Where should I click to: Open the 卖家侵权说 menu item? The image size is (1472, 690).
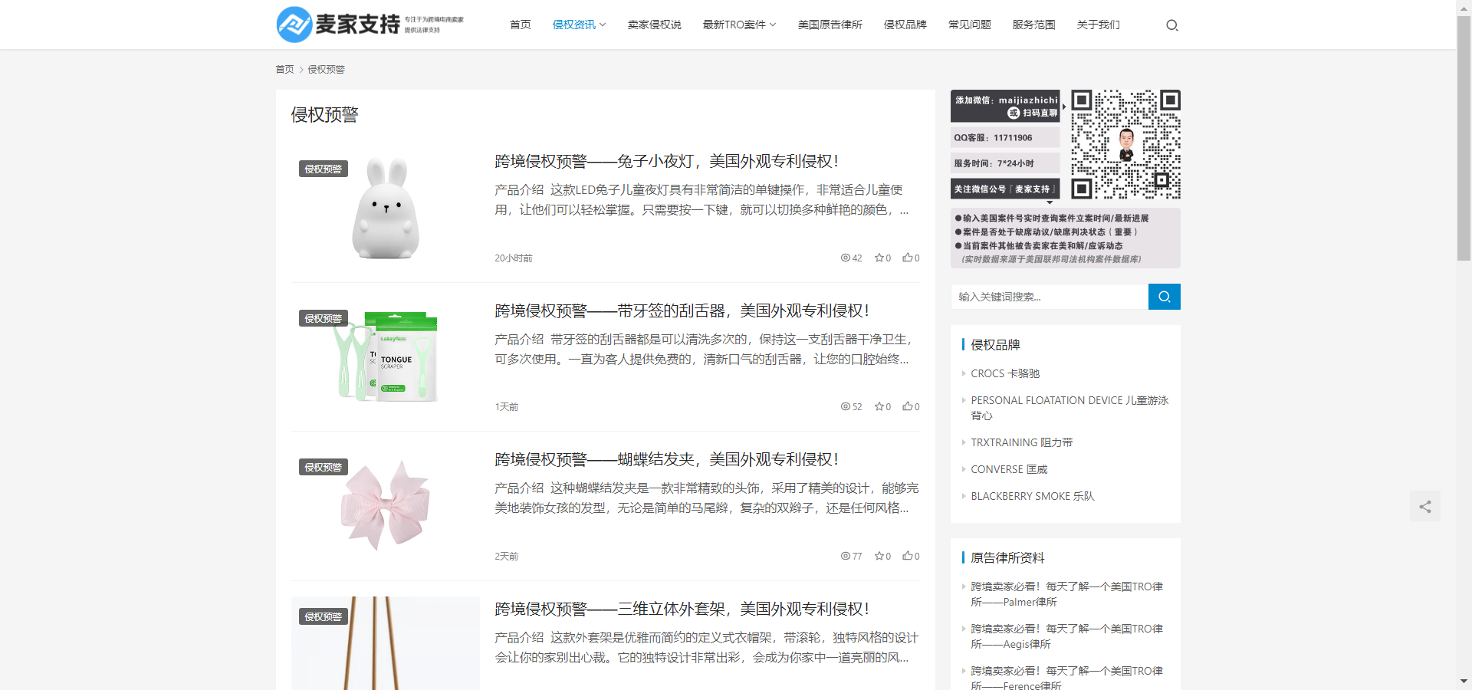(x=654, y=25)
